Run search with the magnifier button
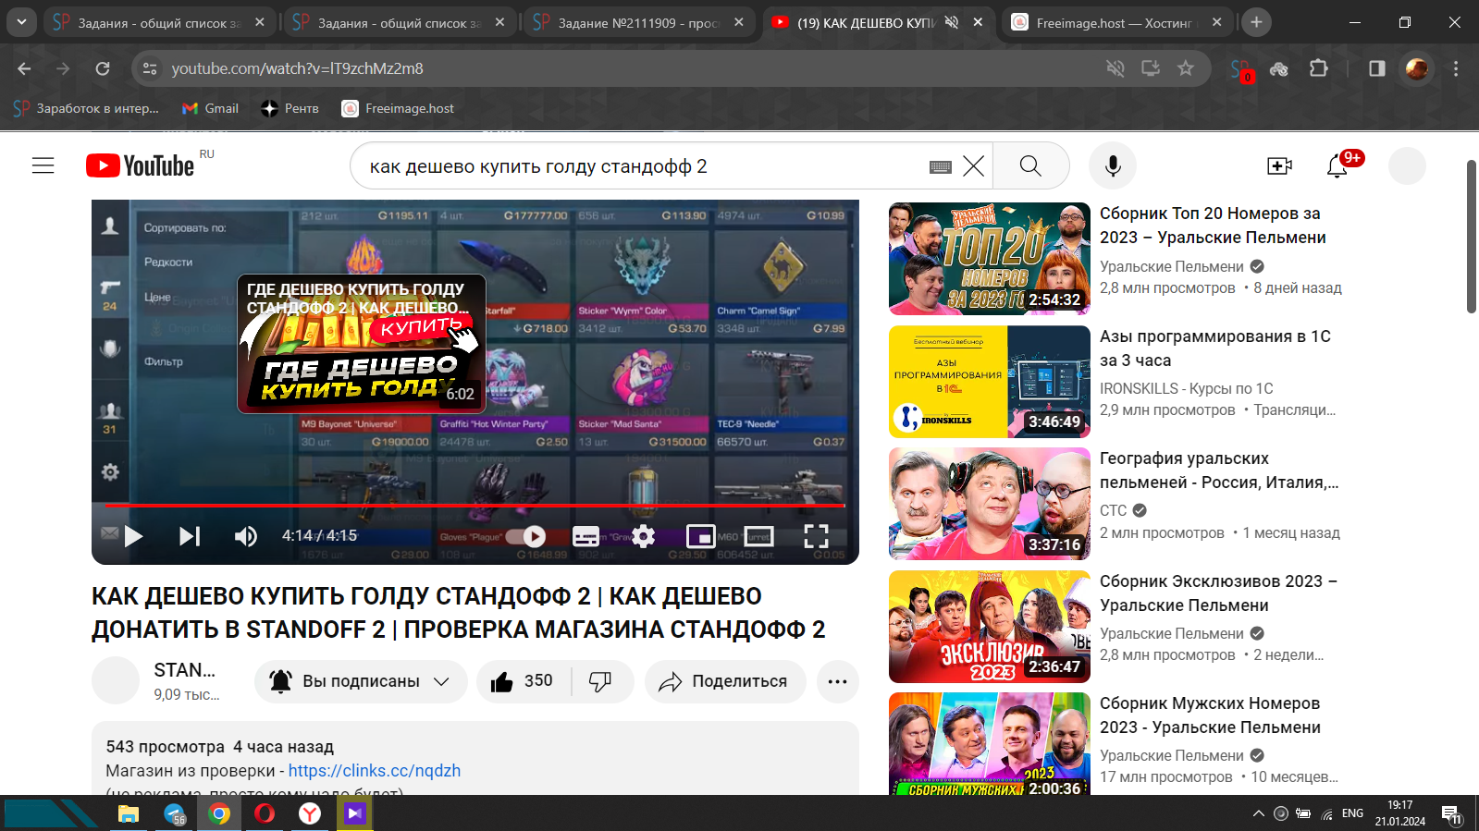The height and width of the screenshot is (831, 1479). (x=1030, y=166)
